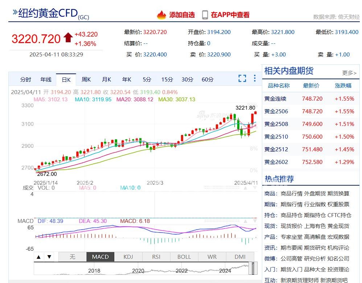Viewport: 362px width, 283px height.
Task: Click the phone icon beside 在APP中查看
Action: (205, 15)
